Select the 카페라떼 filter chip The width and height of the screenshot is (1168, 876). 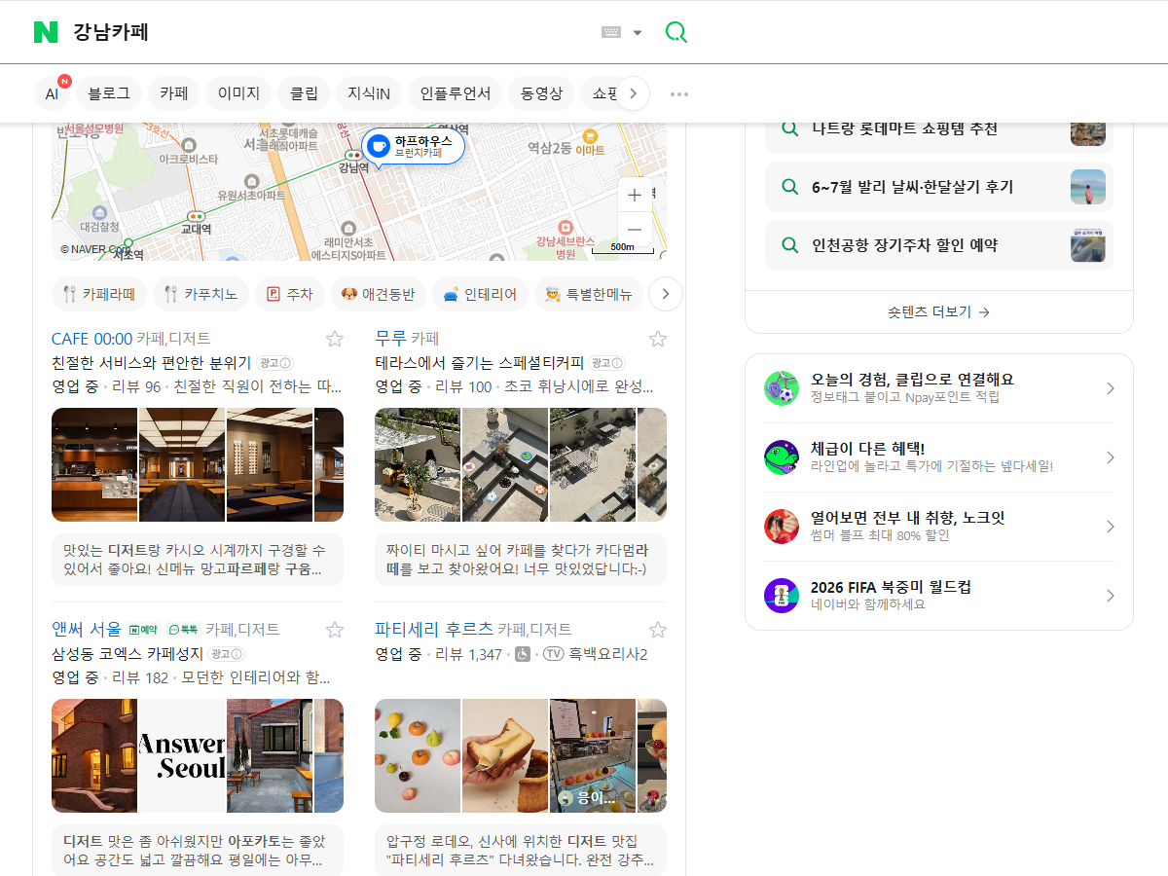tap(99, 294)
